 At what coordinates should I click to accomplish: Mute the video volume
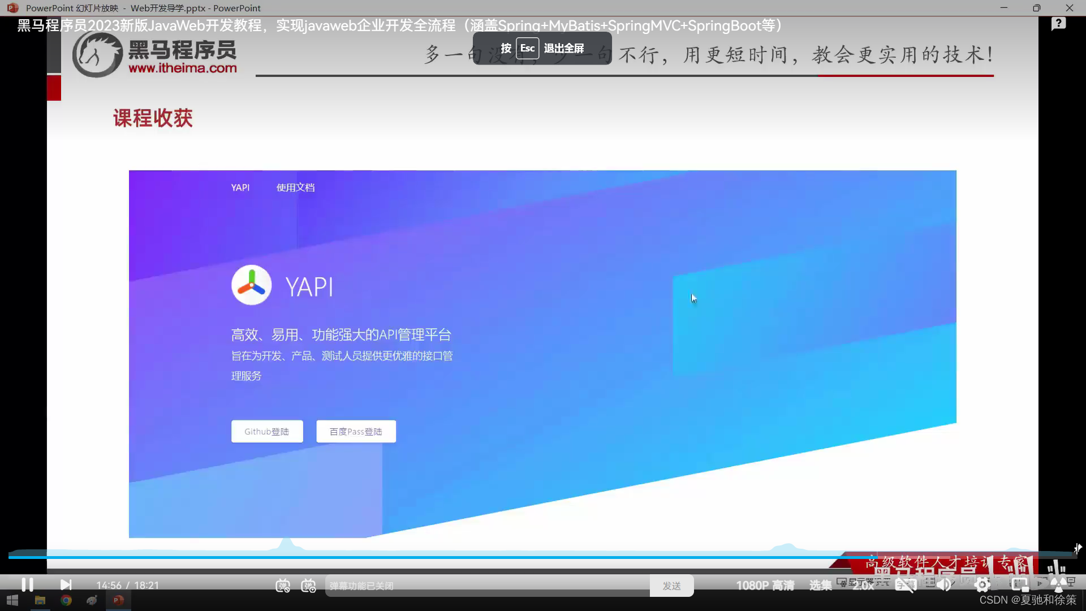[x=944, y=586]
